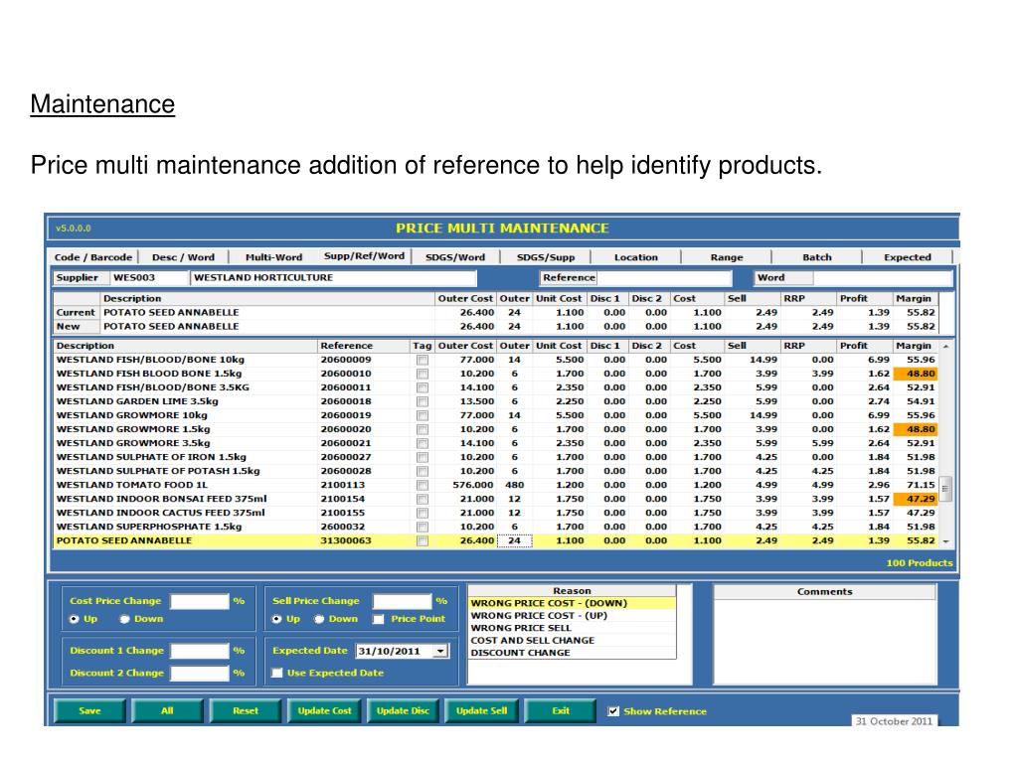Select Cost Price Change Down radio
The width and height of the screenshot is (1018, 763).
124,619
